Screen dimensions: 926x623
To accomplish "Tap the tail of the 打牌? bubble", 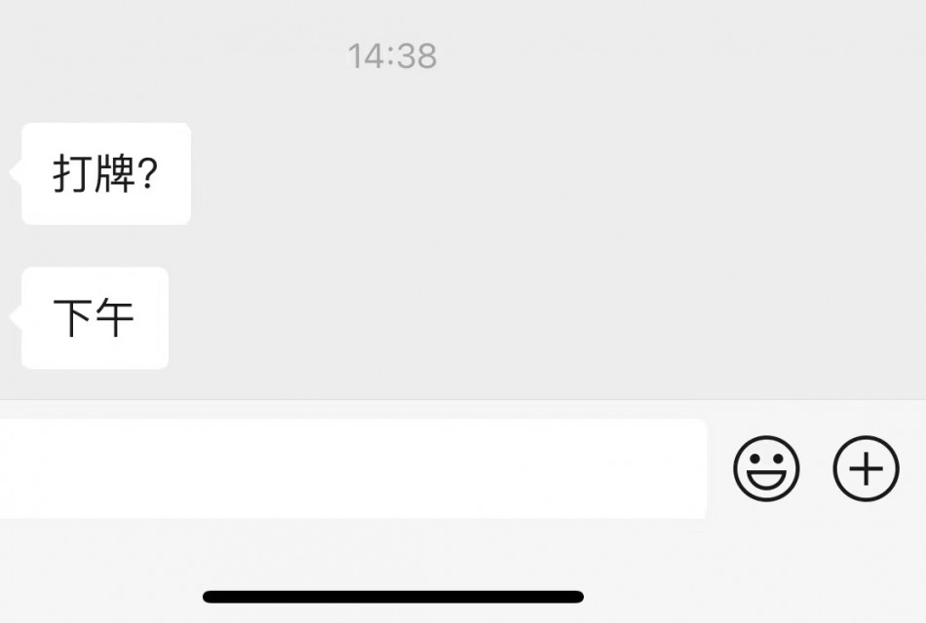I will click(x=16, y=172).
